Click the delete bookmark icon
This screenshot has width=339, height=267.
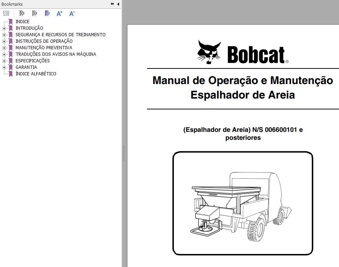point(22,14)
